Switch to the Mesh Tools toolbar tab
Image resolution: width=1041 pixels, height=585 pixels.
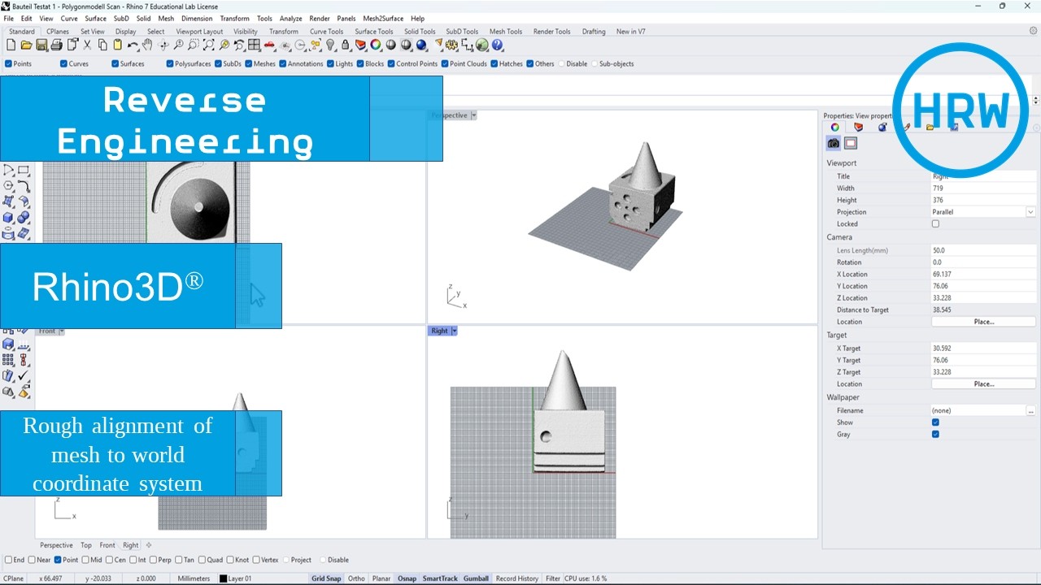tap(505, 32)
